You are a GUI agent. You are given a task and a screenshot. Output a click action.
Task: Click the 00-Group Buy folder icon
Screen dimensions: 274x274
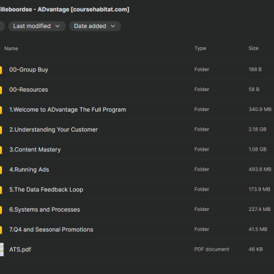(1, 70)
